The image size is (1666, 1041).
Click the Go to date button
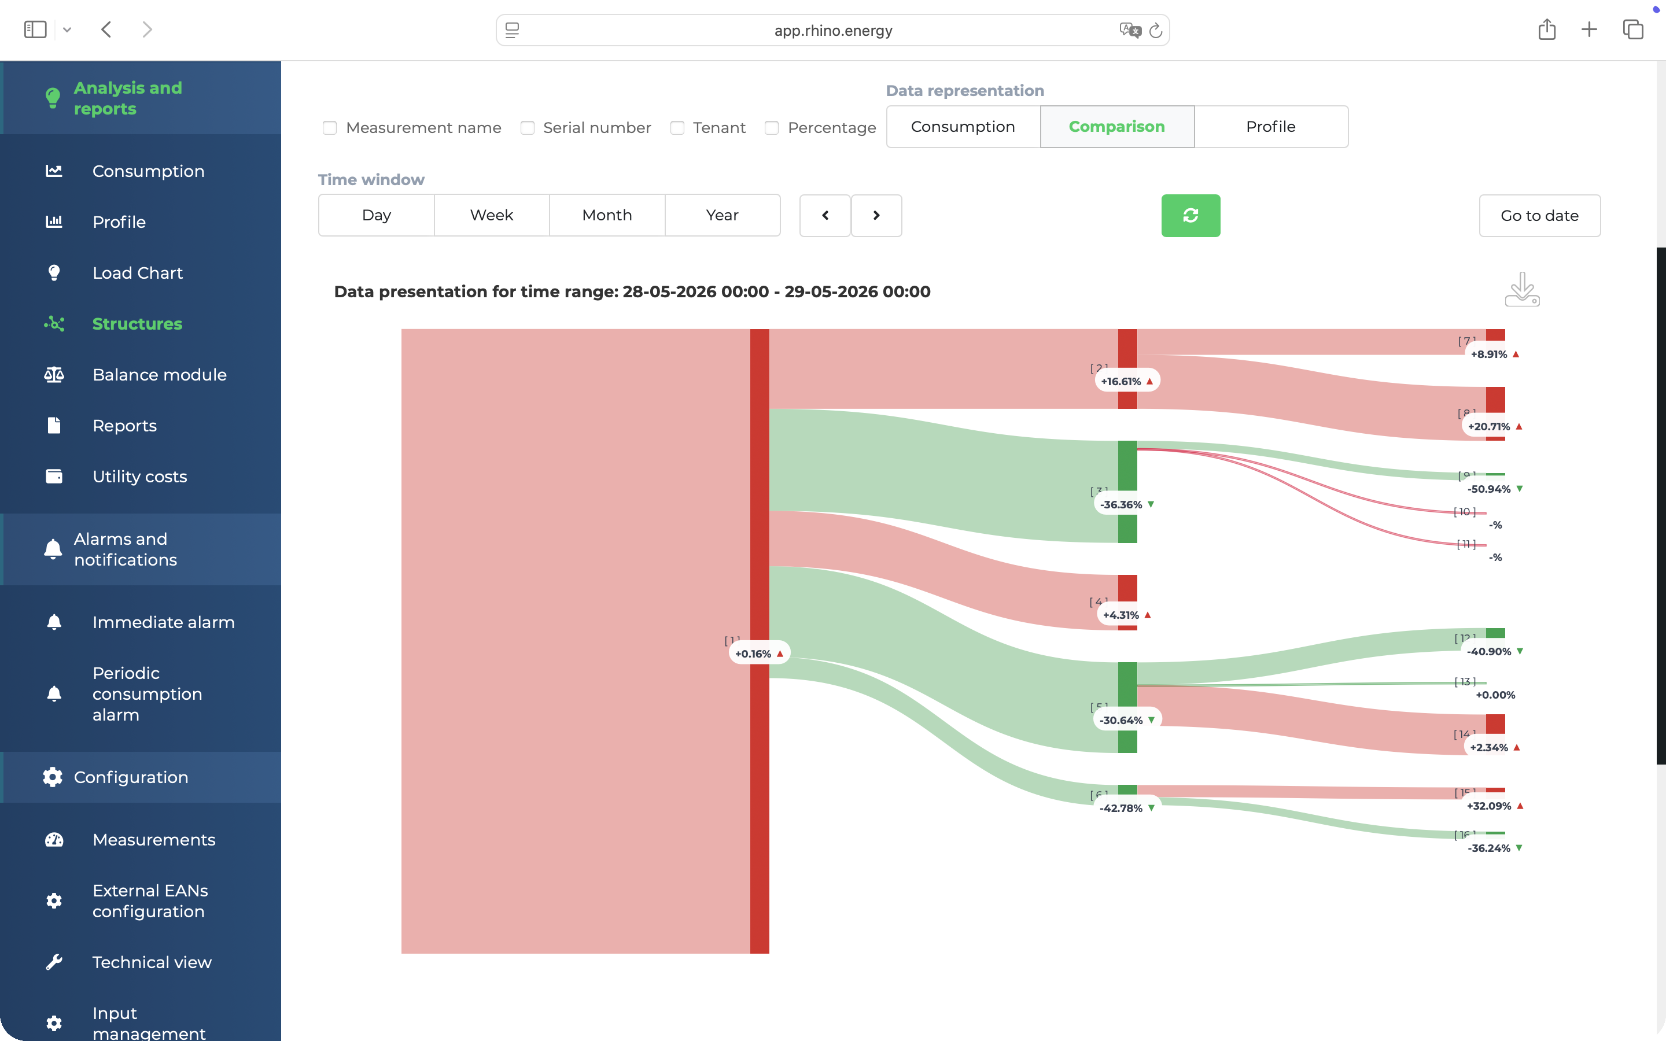pyautogui.click(x=1539, y=216)
